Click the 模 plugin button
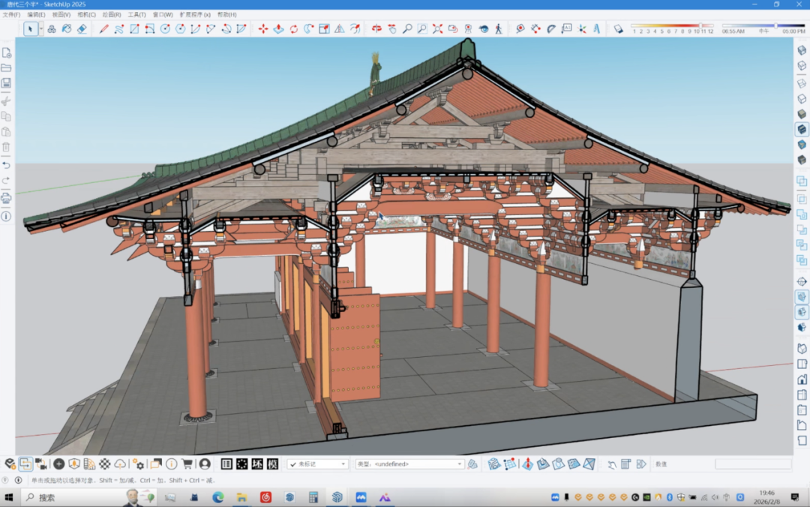Viewport: 810px width, 507px height. click(x=273, y=464)
